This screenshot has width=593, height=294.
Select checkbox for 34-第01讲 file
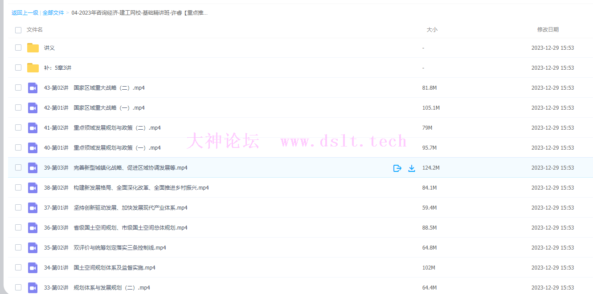18,267
